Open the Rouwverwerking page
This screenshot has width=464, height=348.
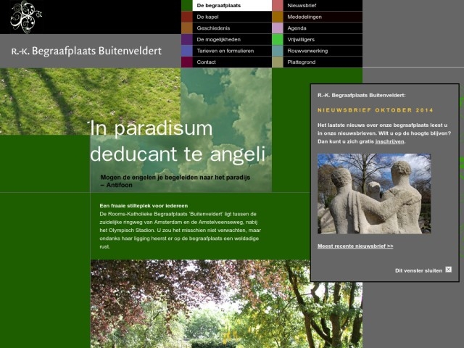tap(307, 51)
